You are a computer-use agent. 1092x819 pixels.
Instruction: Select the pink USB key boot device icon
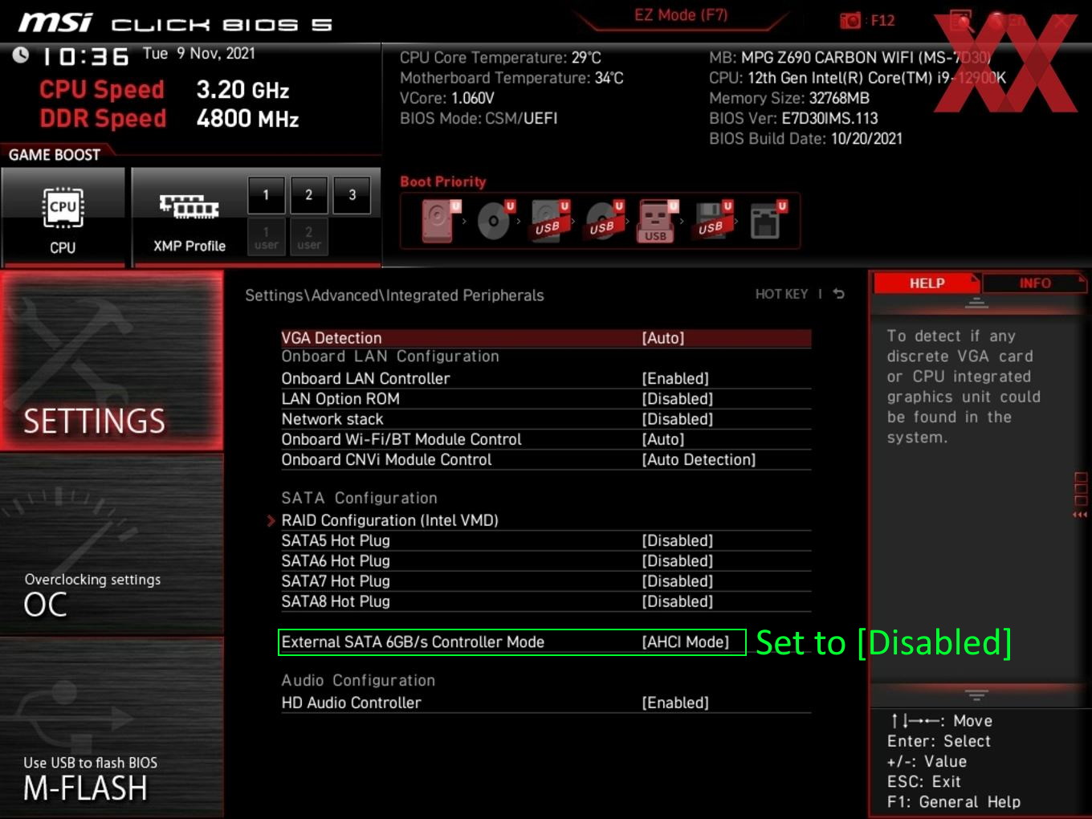[658, 221]
